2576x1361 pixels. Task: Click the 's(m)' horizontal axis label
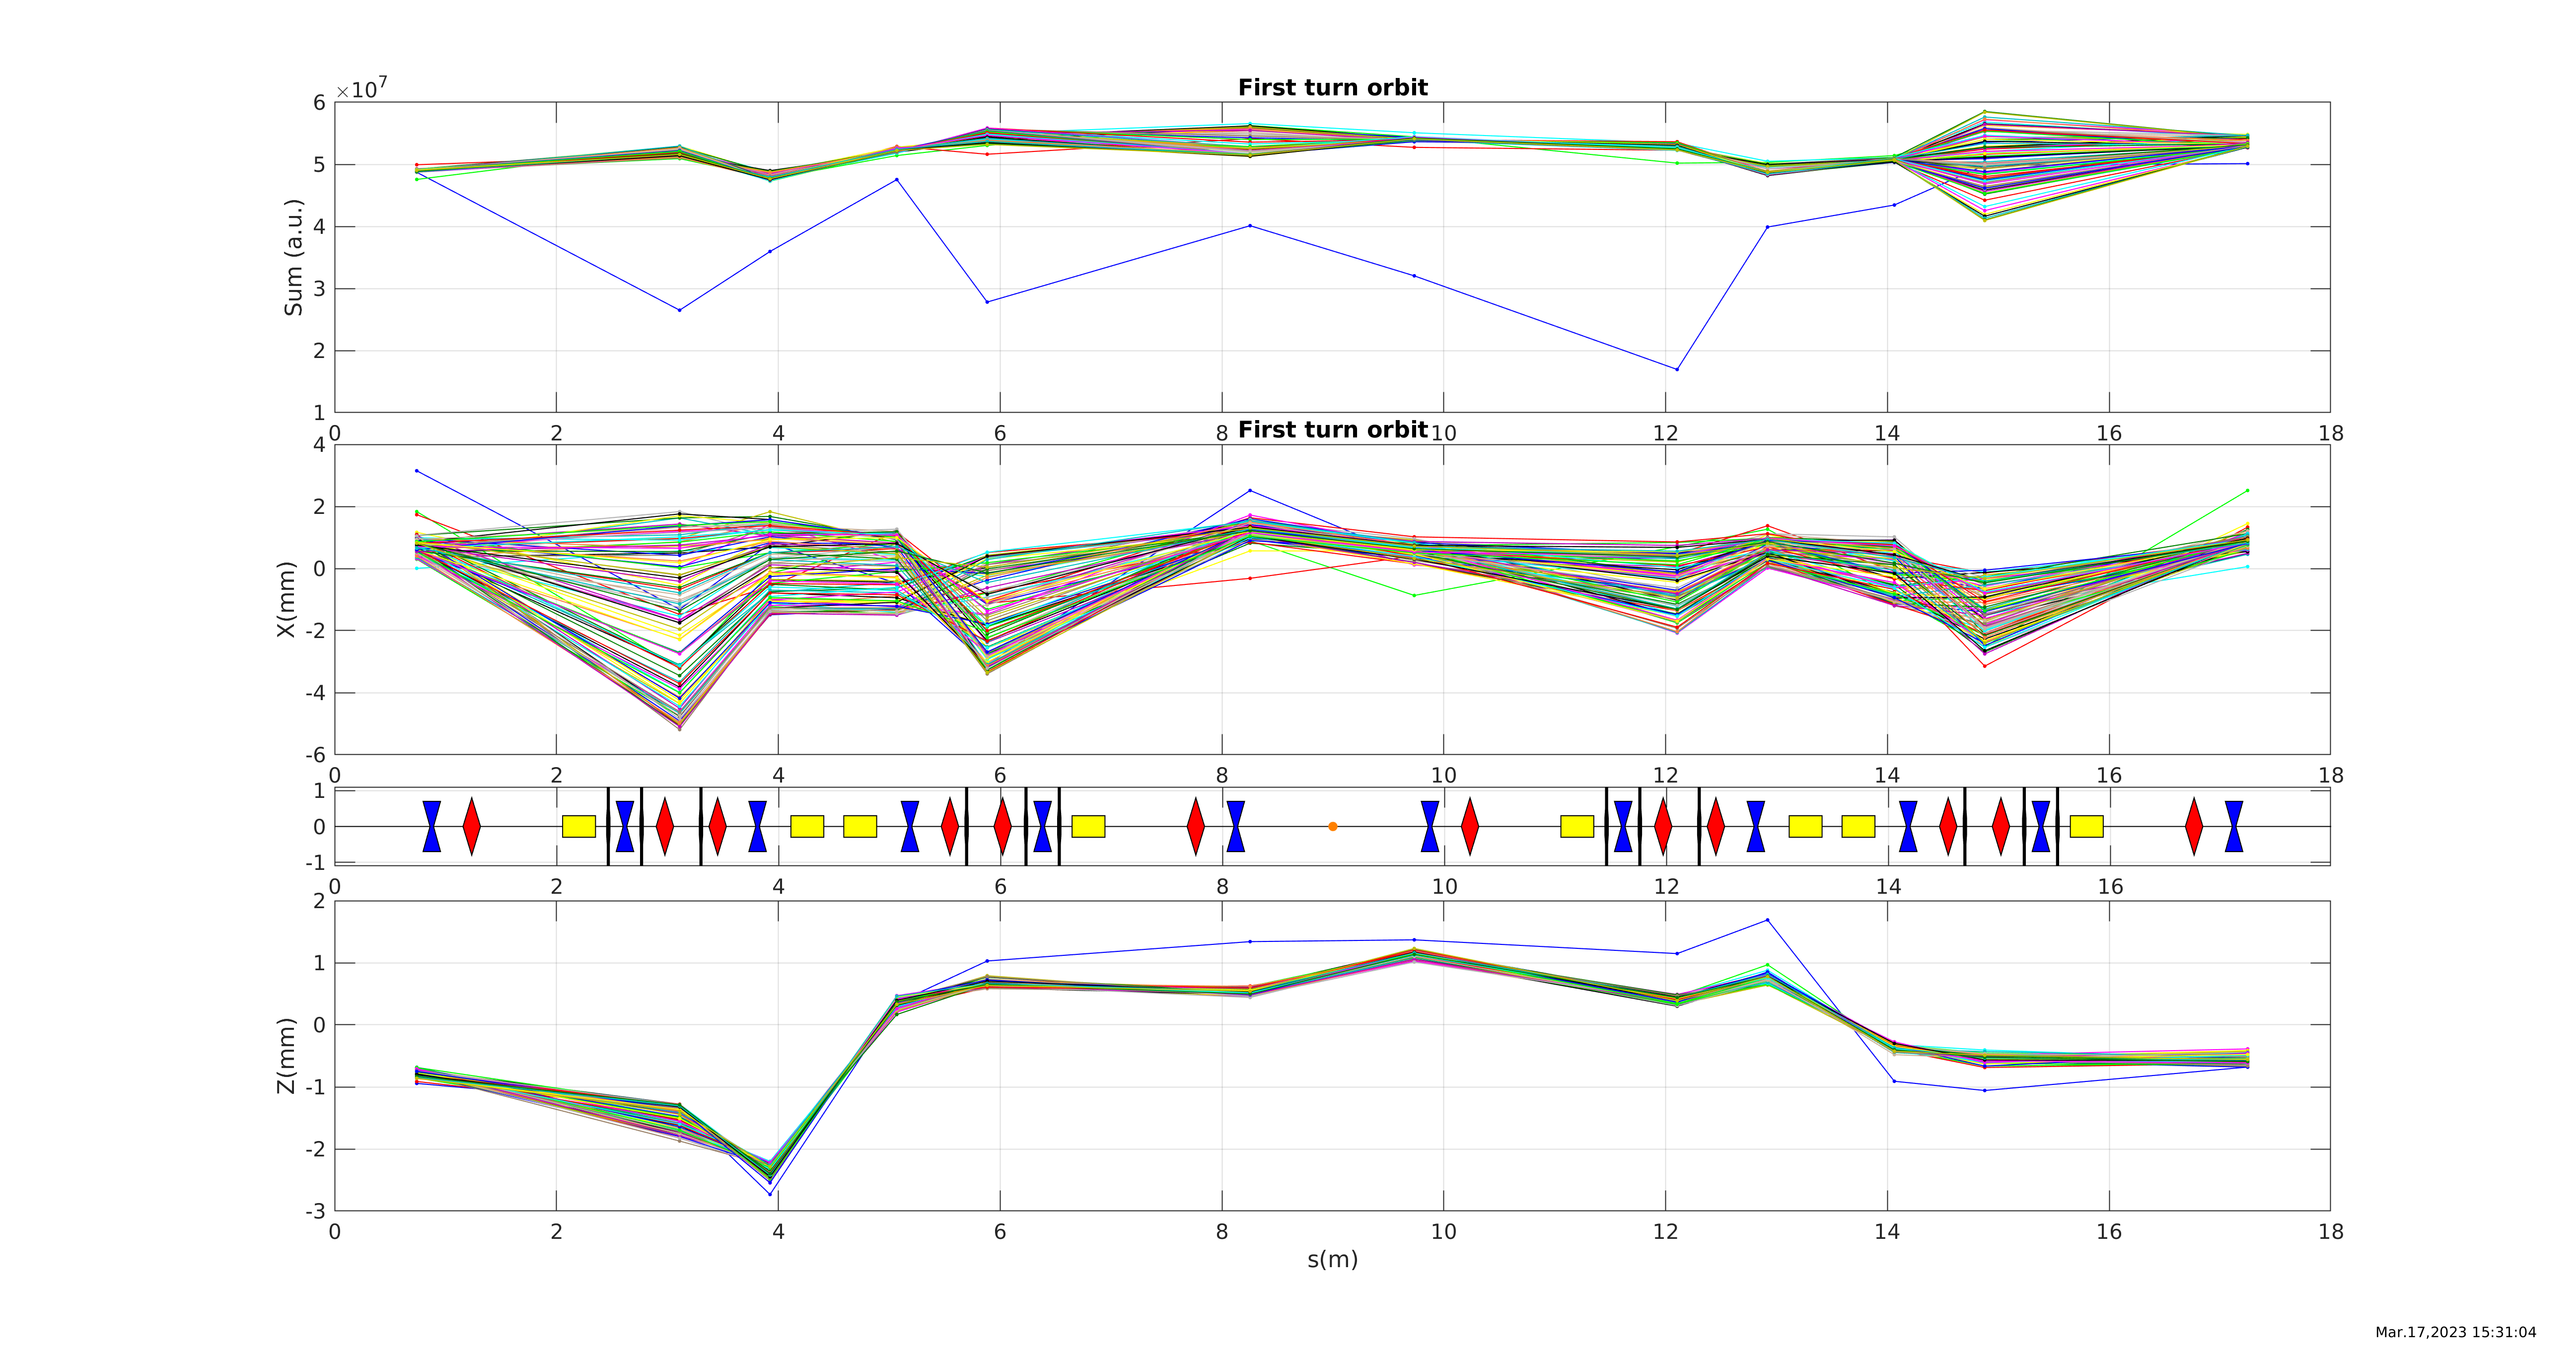[x=1332, y=1259]
